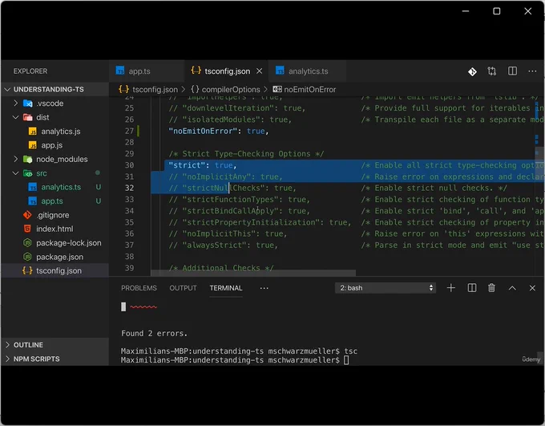545x426 pixels.
Task: Open the PROBLEMS panel tab
Action: coord(139,288)
